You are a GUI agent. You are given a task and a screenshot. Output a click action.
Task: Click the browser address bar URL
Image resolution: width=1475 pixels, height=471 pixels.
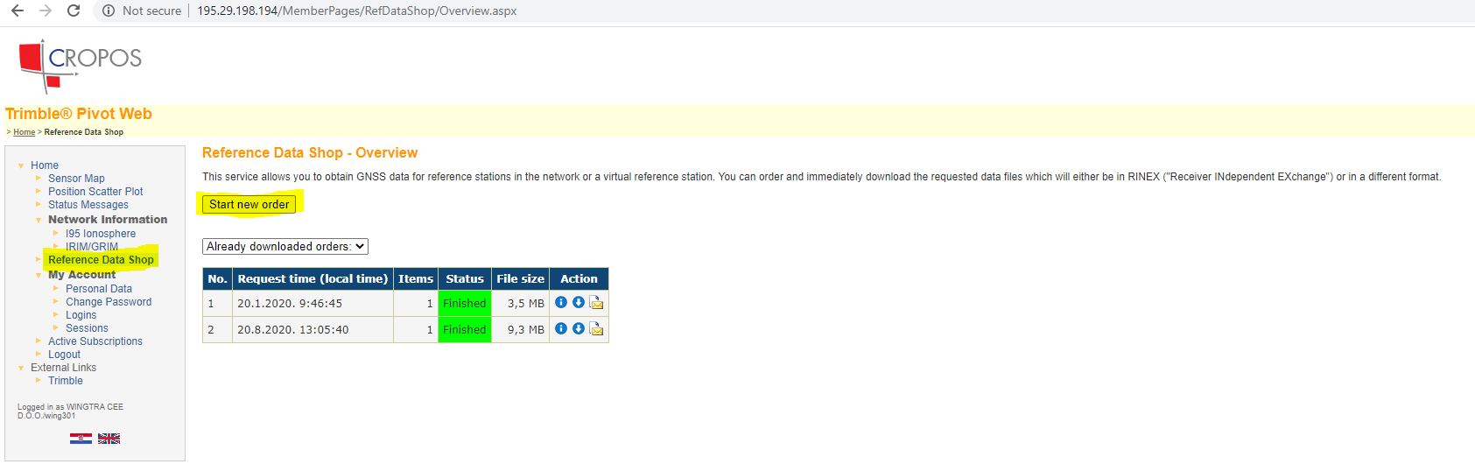pos(356,11)
